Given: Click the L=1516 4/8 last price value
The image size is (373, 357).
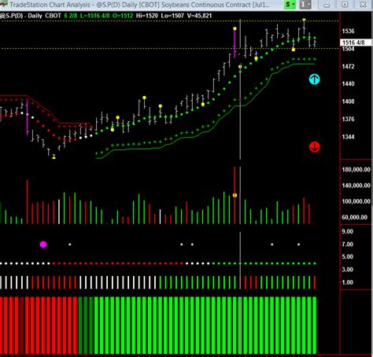Looking at the screenshot, I should coord(94,16).
